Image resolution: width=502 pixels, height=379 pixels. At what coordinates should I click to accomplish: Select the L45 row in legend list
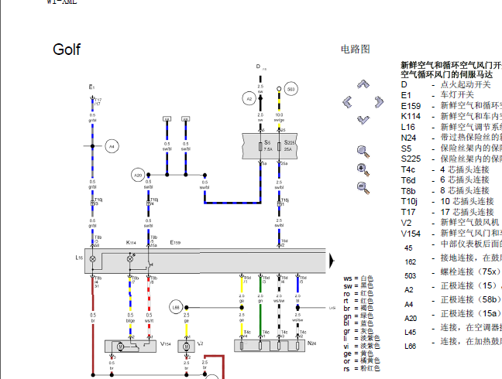(x=452, y=329)
